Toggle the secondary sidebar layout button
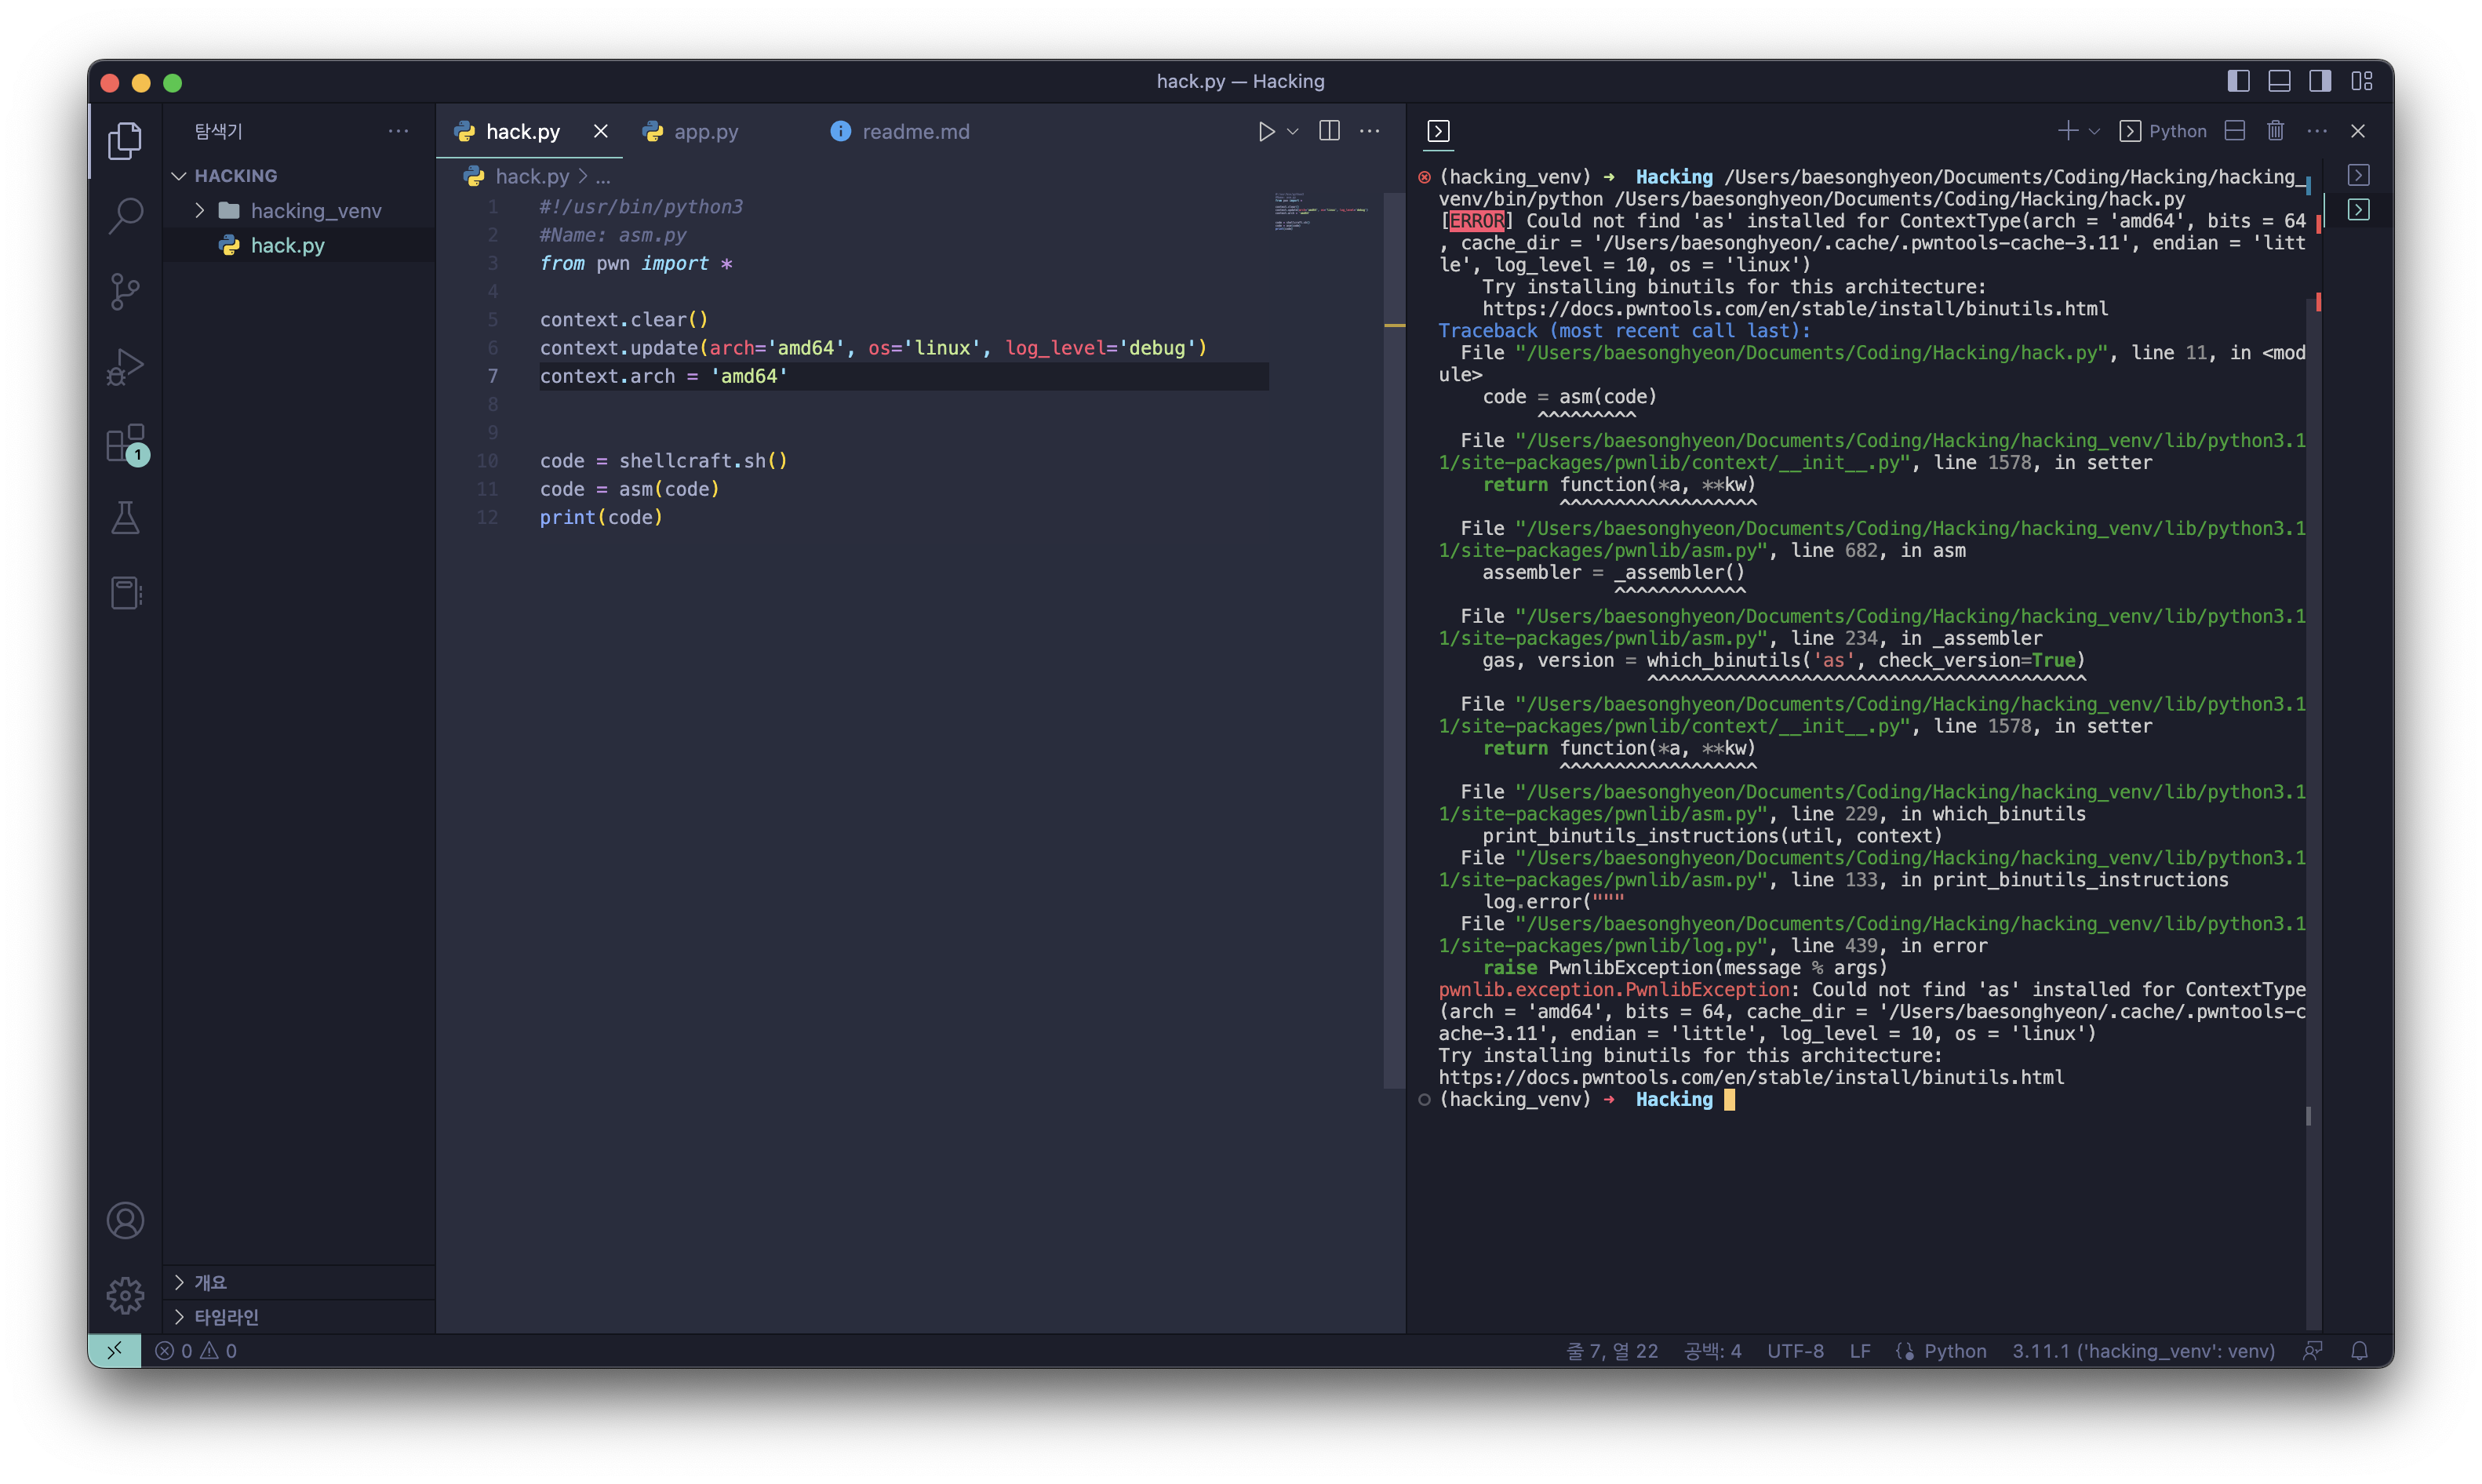Image resolution: width=2482 pixels, height=1484 pixels. (2320, 81)
